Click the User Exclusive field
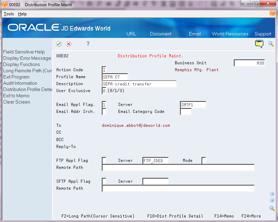Image resolution: width=278 pixels, height=222 pixels. point(104,91)
